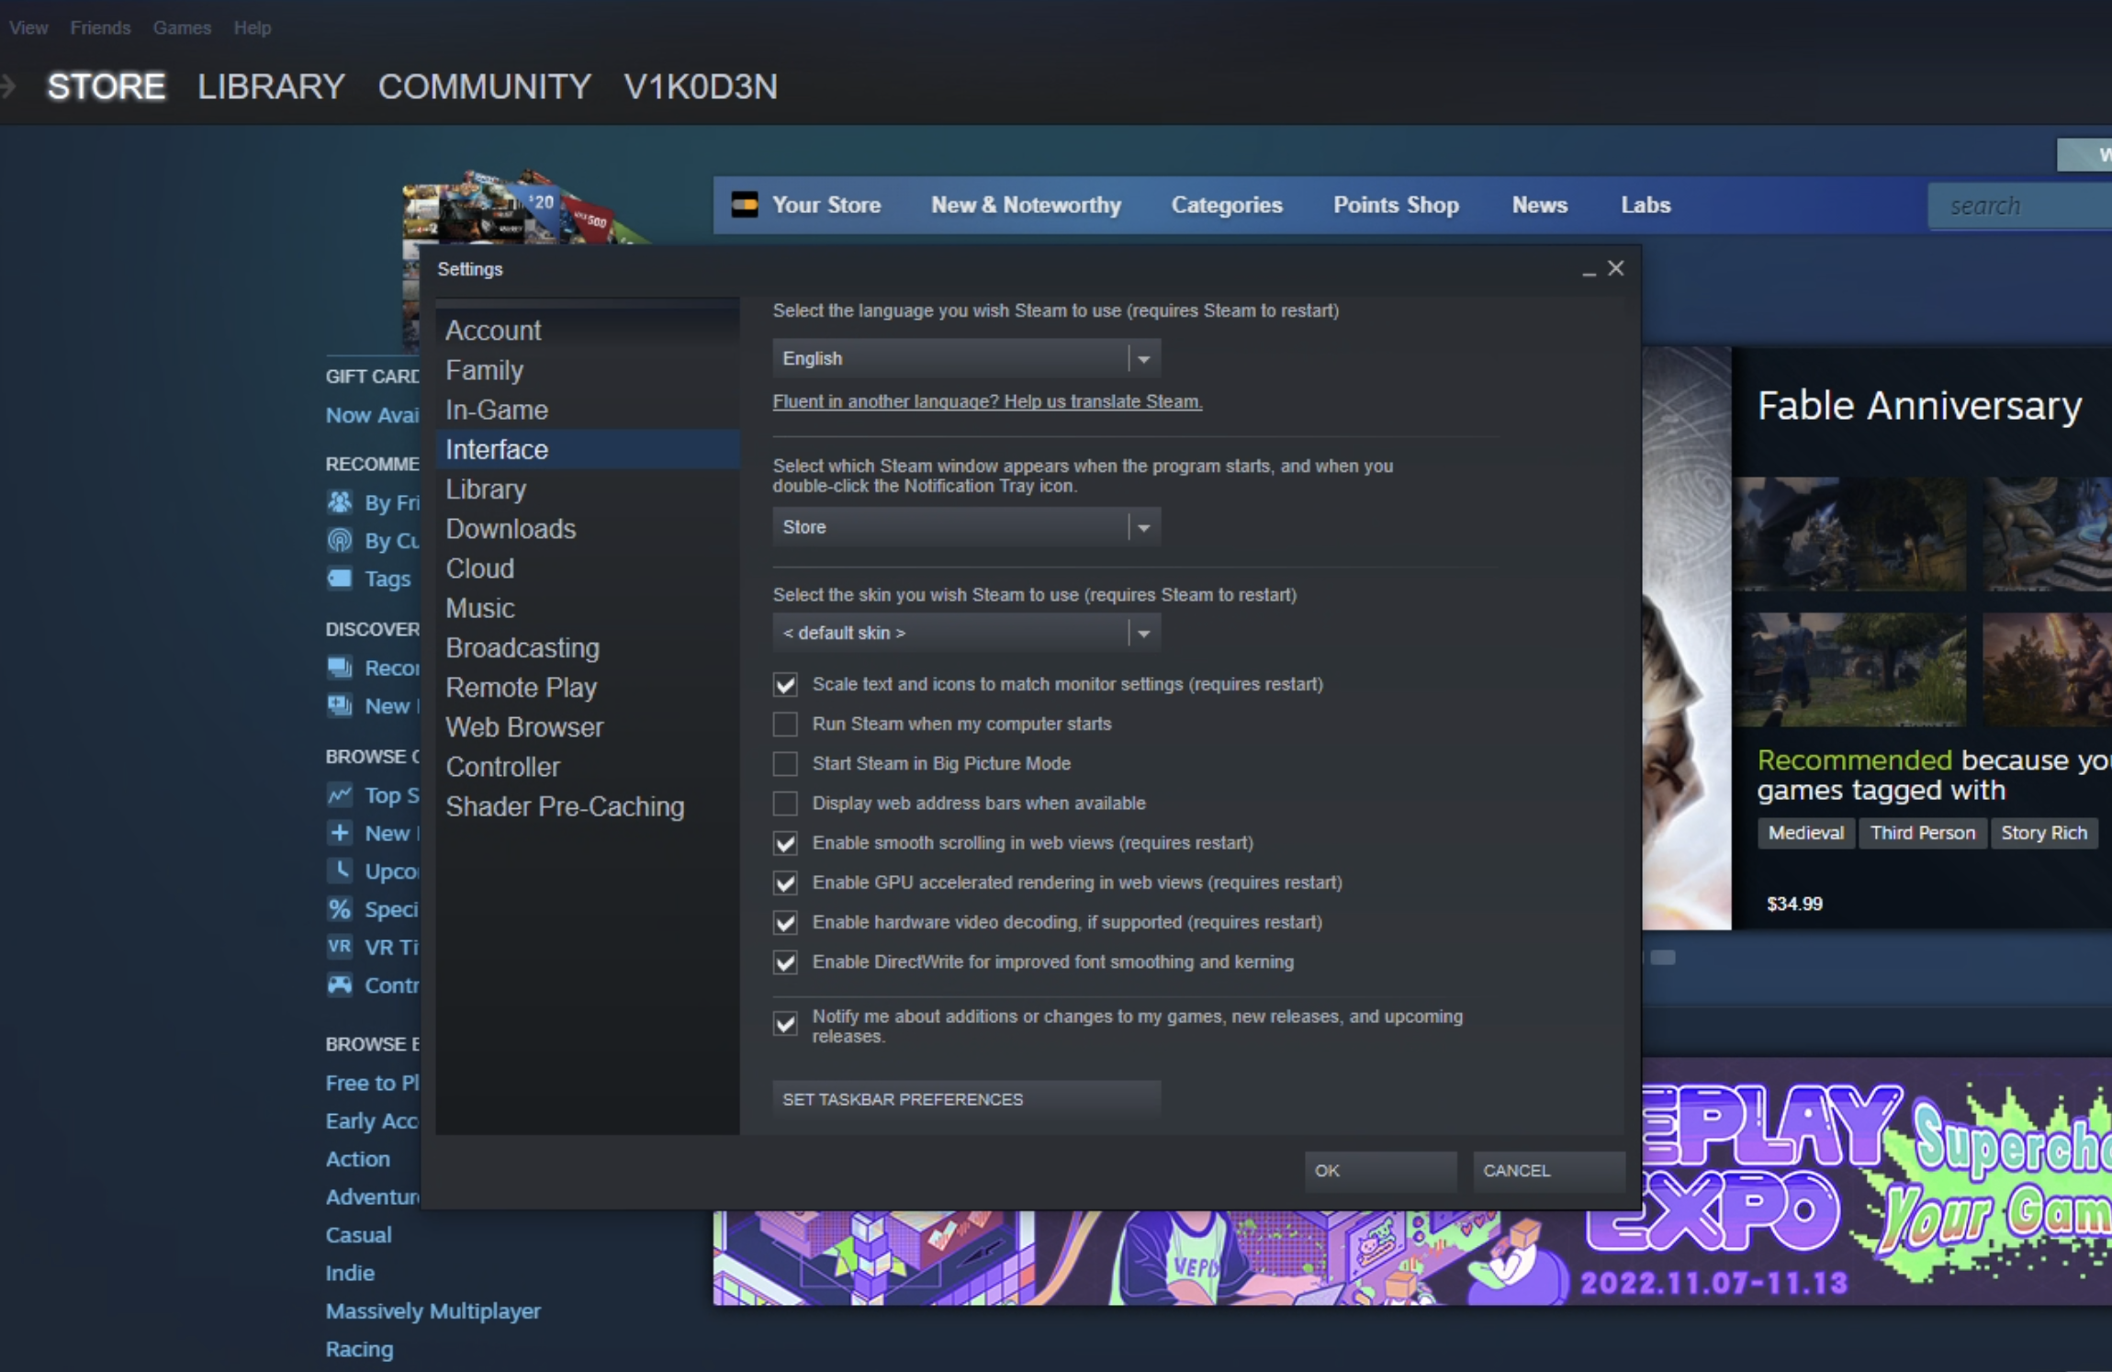Image resolution: width=2112 pixels, height=1372 pixels.
Task: Select Cloud settings panel
Action: 478,568
